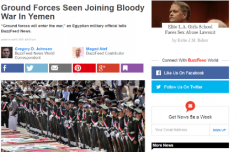Screen dimensions: 239x152
Task: Click Gregory D. Johnsen avatar photo
Action: [7, 52]
